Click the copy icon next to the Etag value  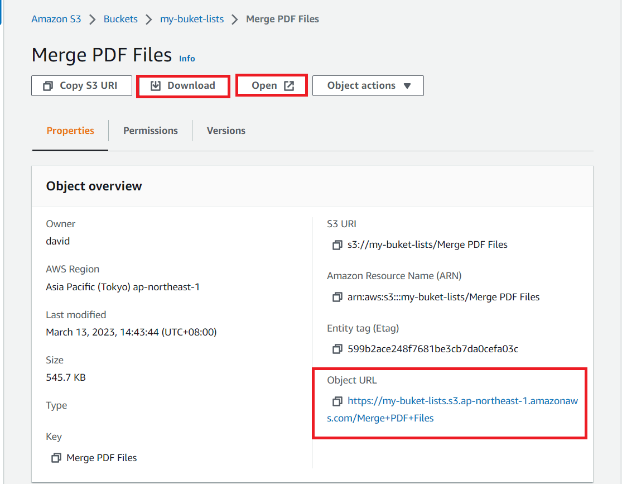click(x=337, y=349)
